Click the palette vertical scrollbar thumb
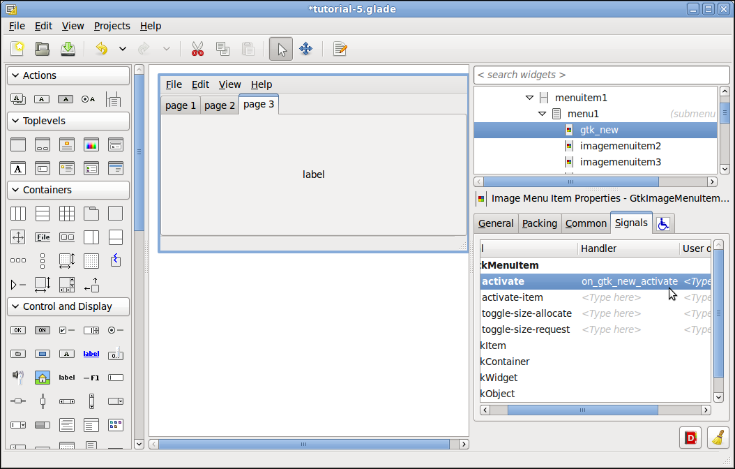 139,152
